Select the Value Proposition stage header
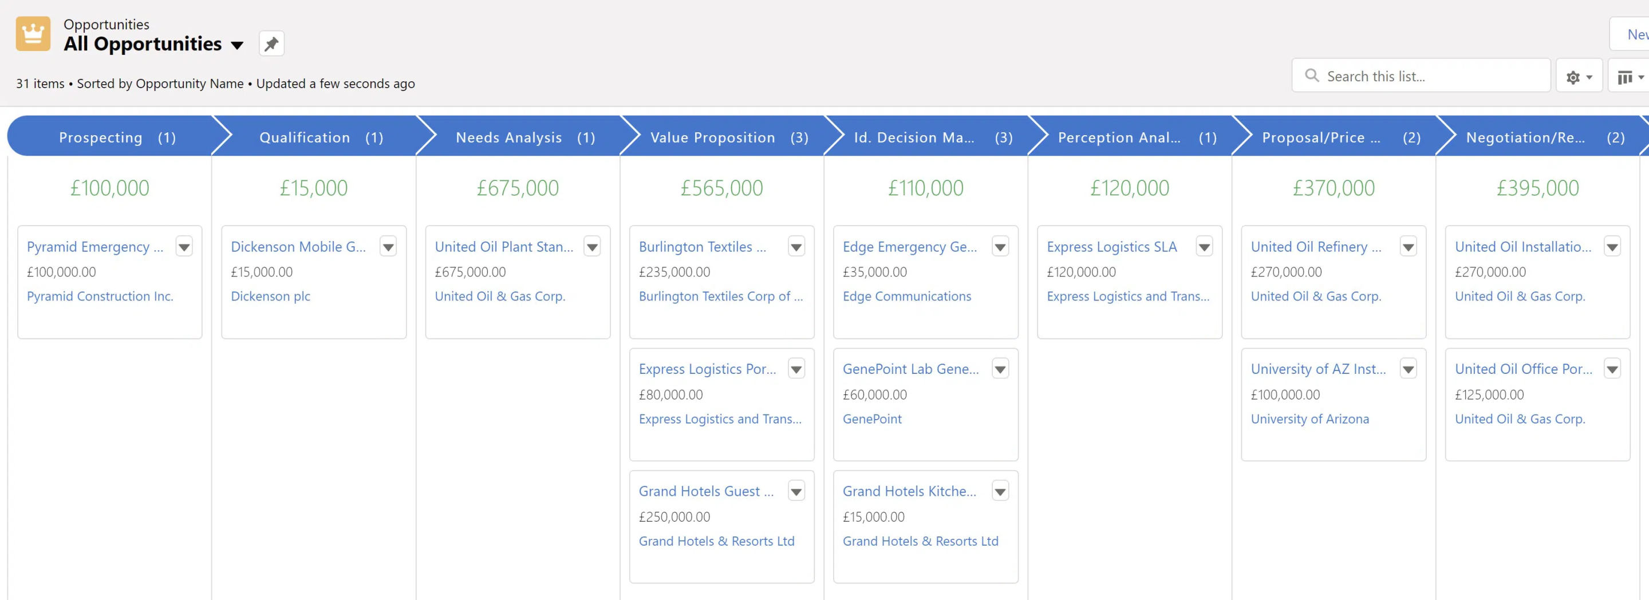This screenshot has height=600, width=1649. click(722, 137)
